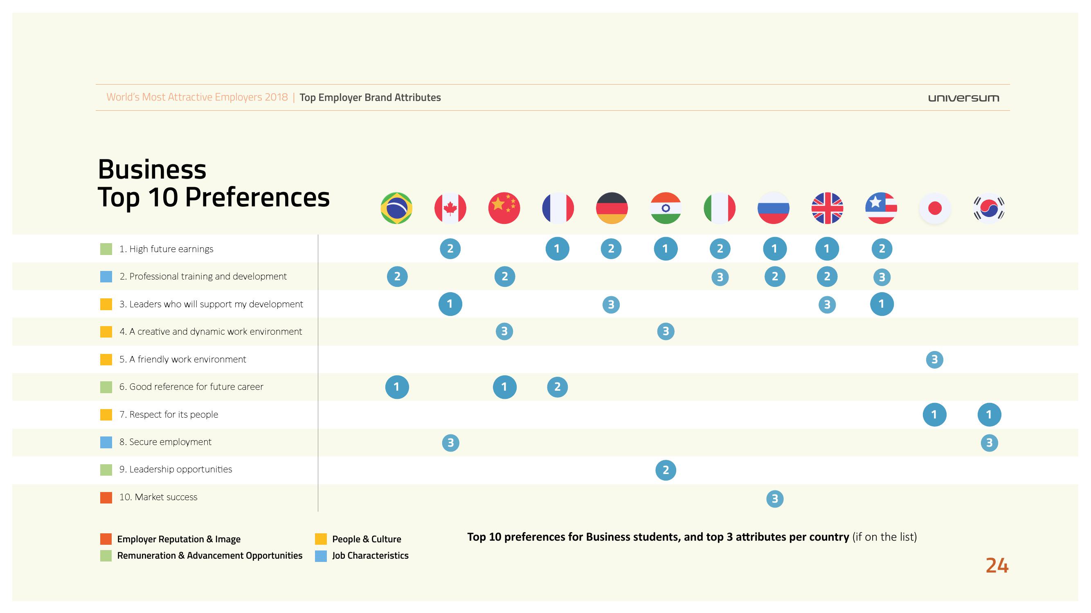Viewport: 1091px width, 613px height.
Task: Click the World's Most Attractive Employers 2018 text
Action: coord(197,97)
